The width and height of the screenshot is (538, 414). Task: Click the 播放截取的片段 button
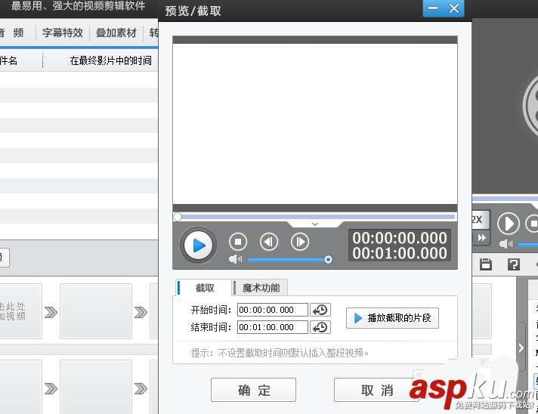392,318
